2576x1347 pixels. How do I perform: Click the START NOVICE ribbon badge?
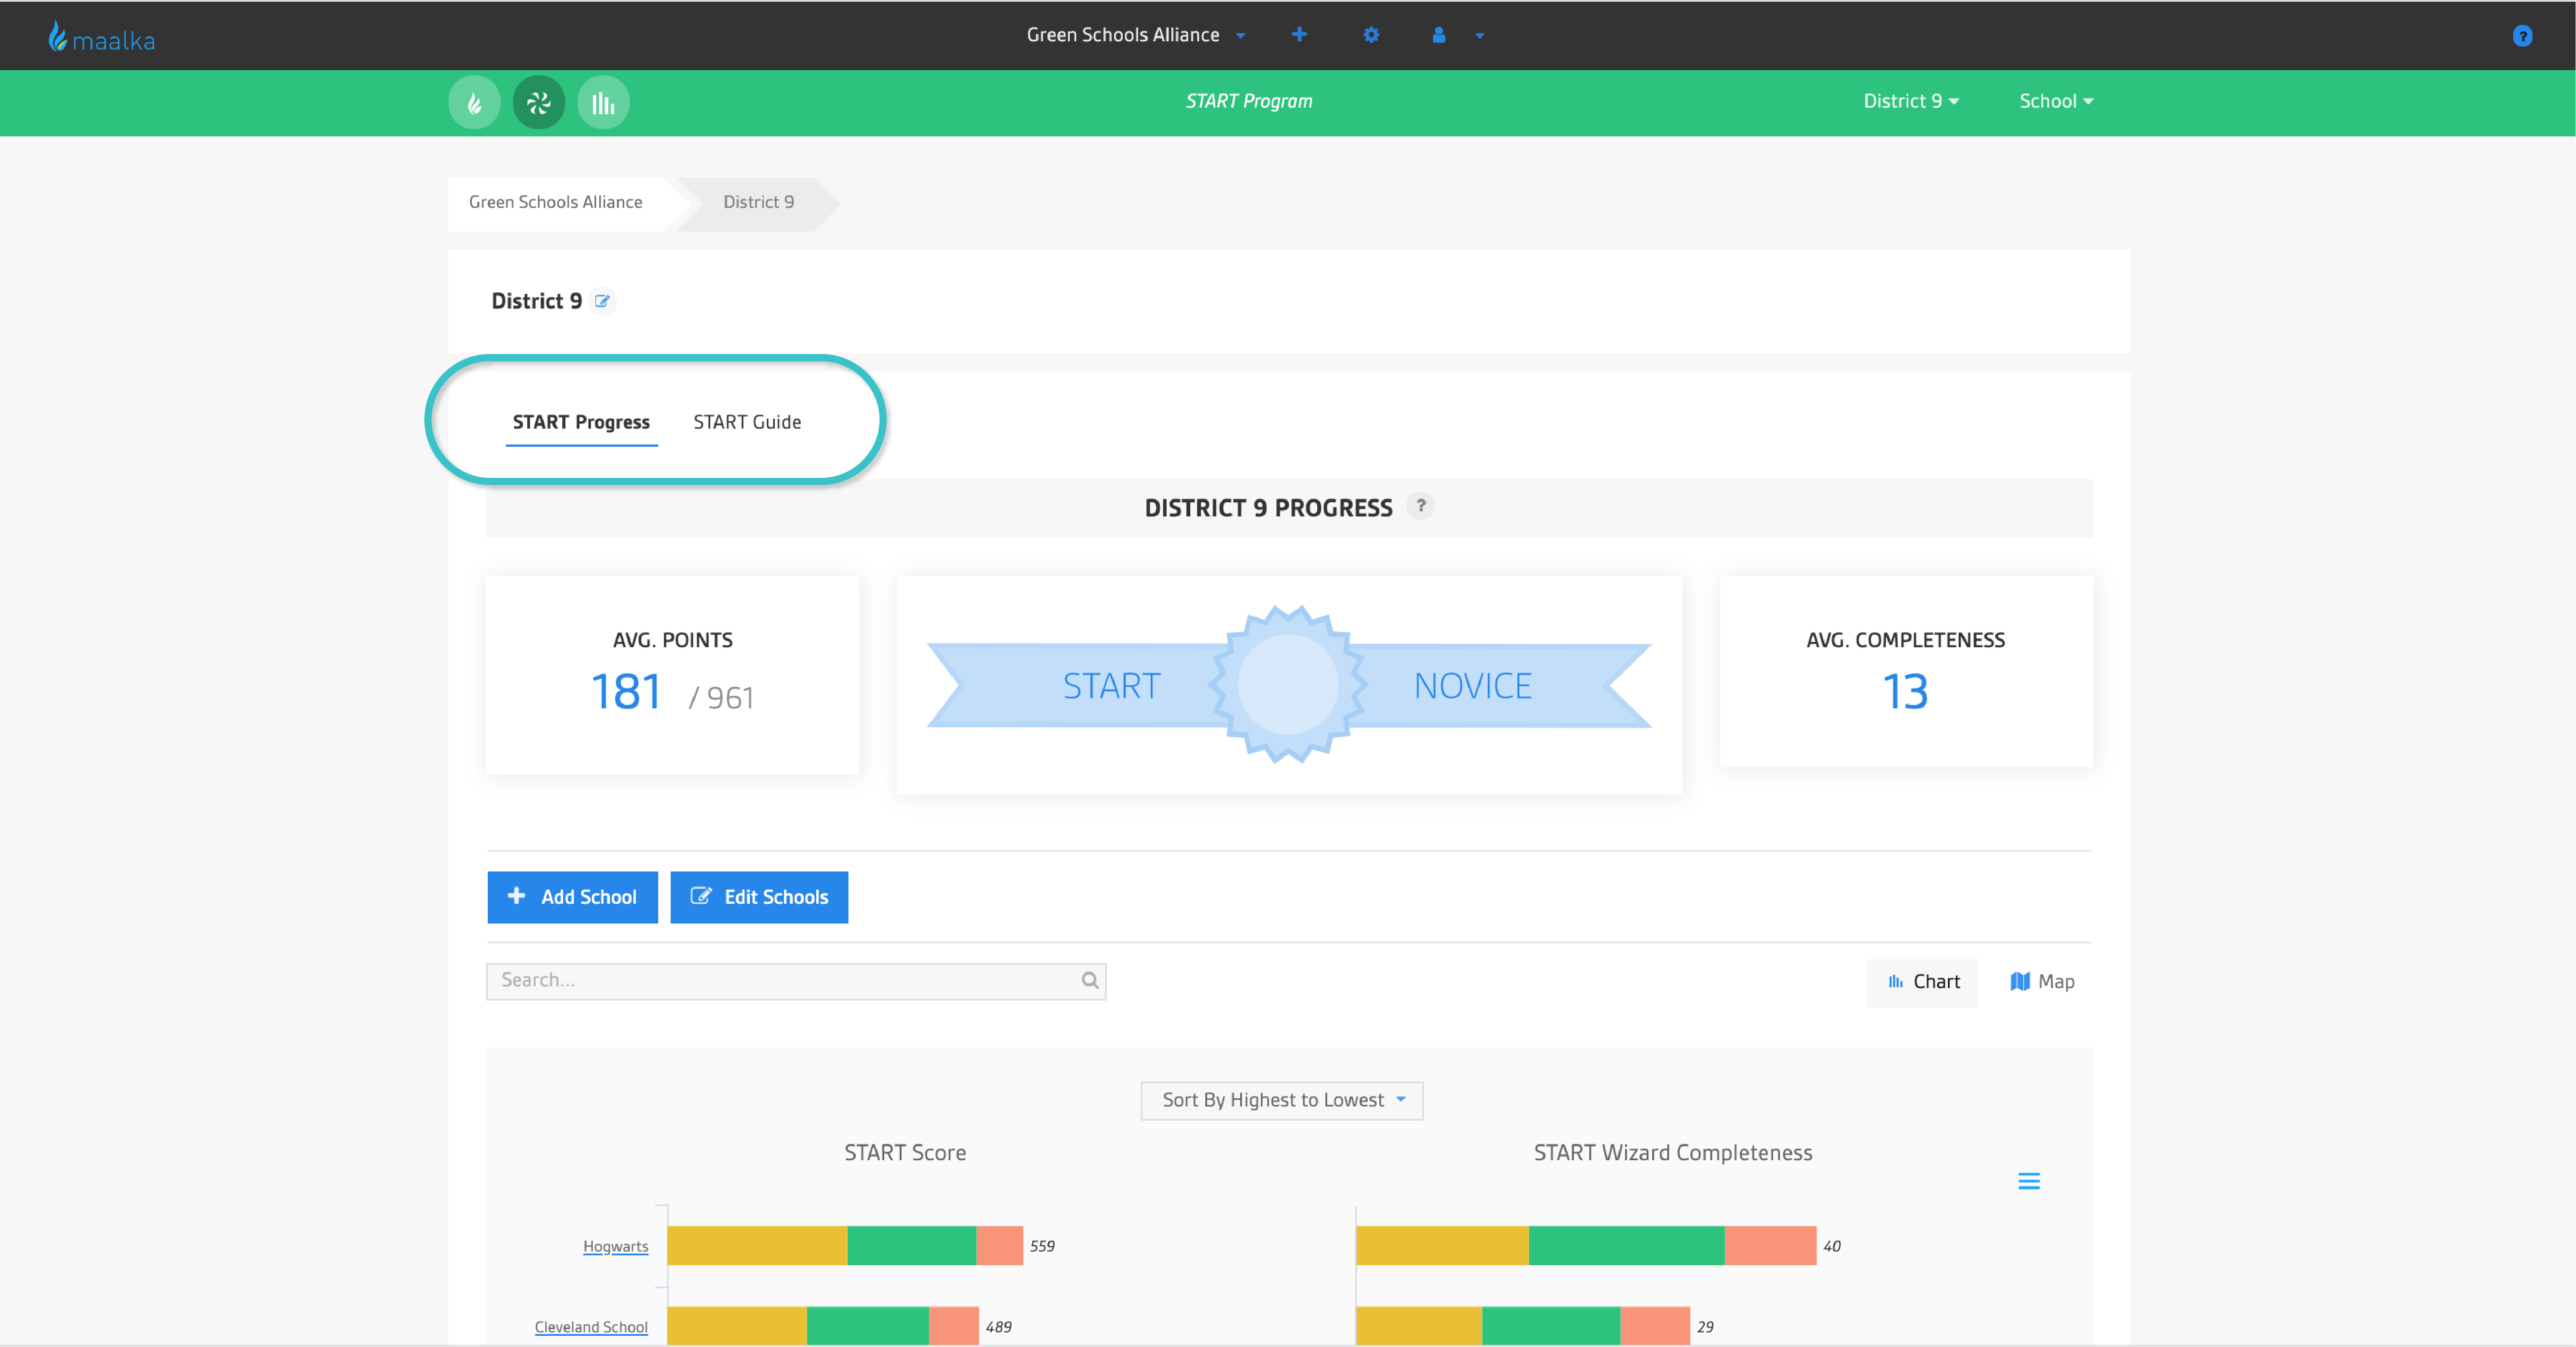pyautogui.click(x=1288, y=685)
